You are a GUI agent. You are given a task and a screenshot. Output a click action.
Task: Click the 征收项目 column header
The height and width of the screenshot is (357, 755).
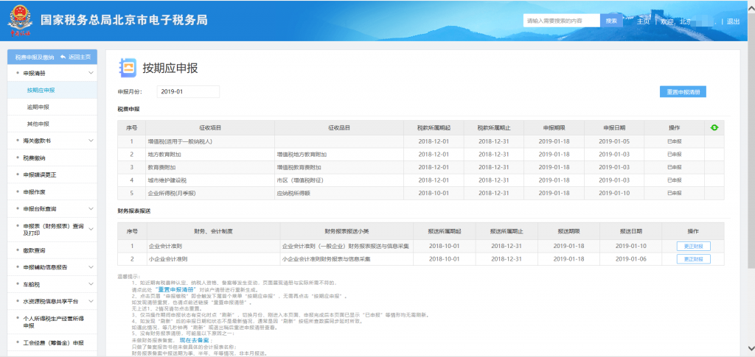[x=210, y=128]
